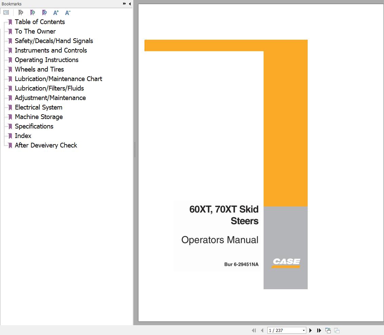Image resolution: width=384 pixels, height=335 pixels.
Task: Click the bookmark ribbon icon beside To The Owner
Action: pos(10,32)
